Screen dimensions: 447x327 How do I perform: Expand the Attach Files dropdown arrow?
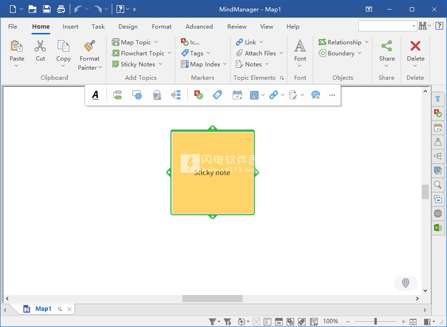coord(281,53)
